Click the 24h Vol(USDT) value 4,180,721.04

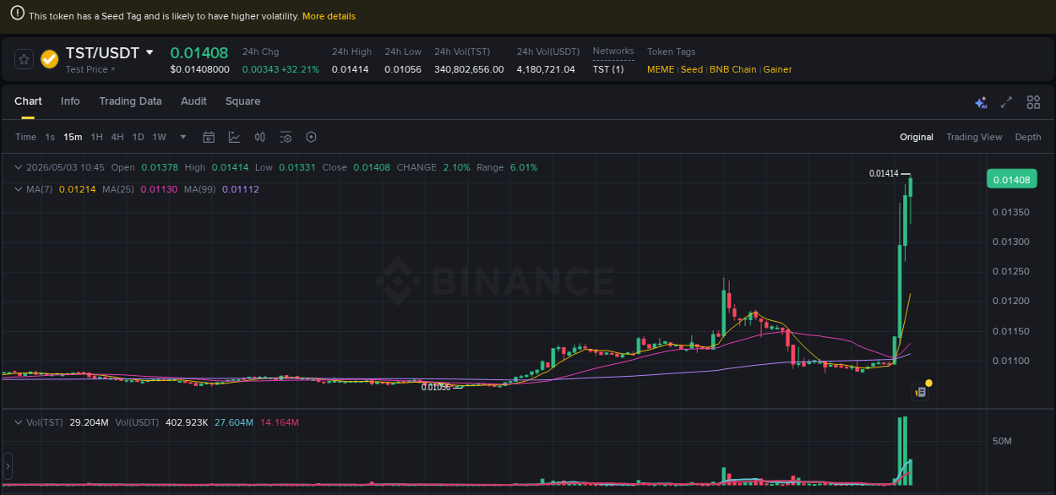546,69
